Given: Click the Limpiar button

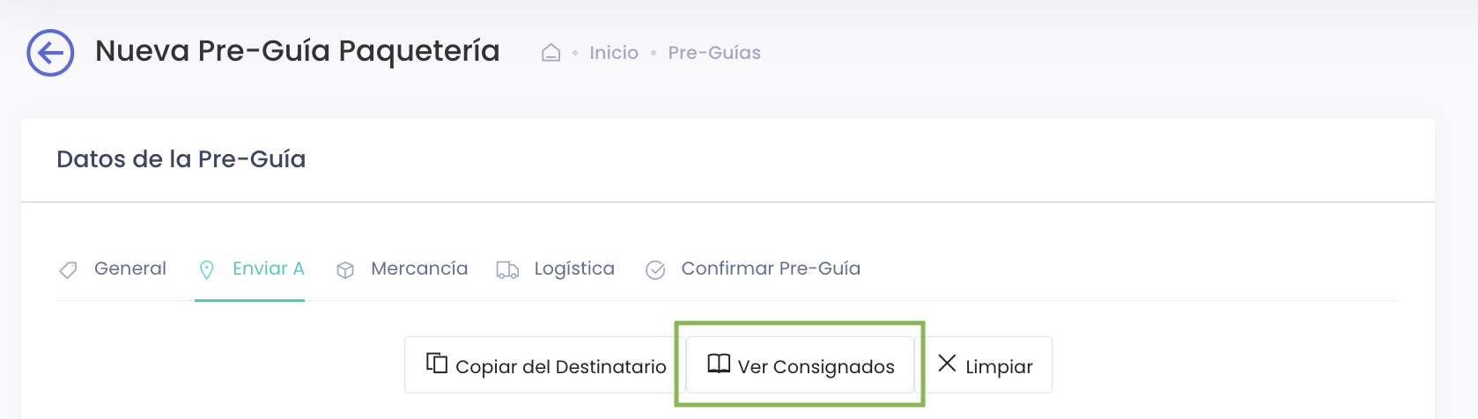Looking at the screenshot, I should (x=983, y=364).
